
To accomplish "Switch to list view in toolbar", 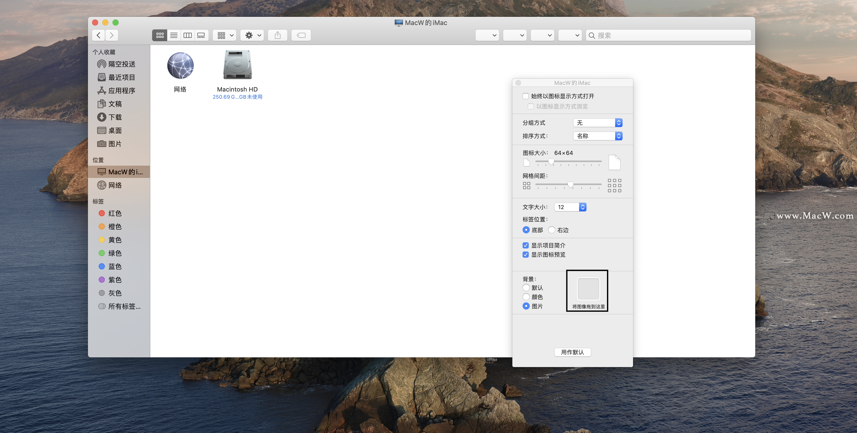I will coord(174,35).
